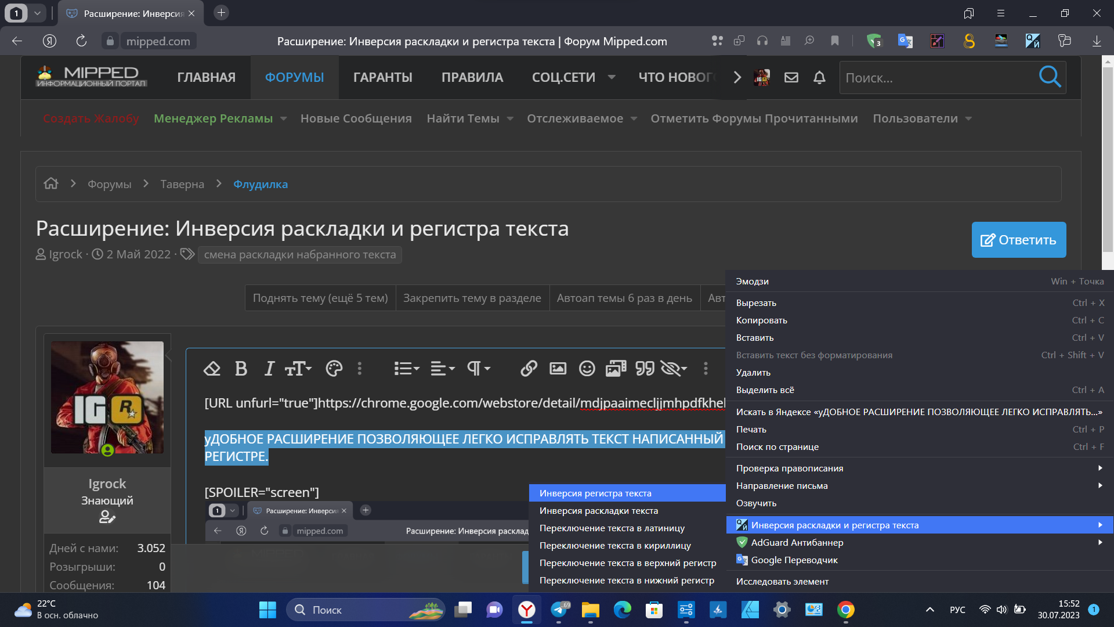This screenshot has height=627, width=1114.
Task: Open the new tab plus button
Action: 221,12
